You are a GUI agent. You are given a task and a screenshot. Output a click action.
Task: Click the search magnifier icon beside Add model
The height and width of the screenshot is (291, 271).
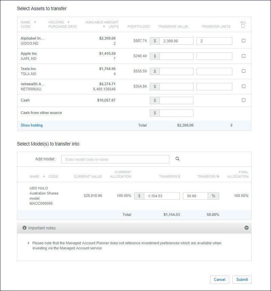click(x=177, y=159)
